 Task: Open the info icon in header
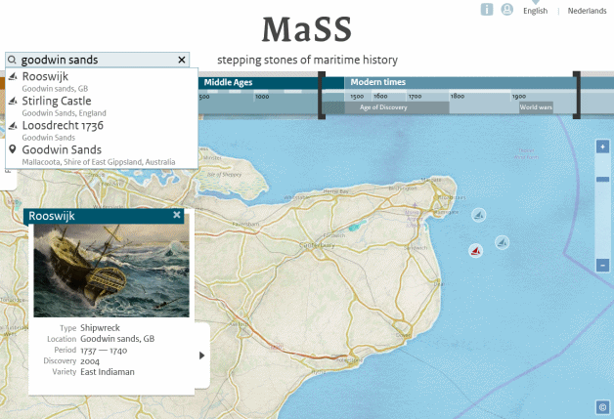coord(487,10)
